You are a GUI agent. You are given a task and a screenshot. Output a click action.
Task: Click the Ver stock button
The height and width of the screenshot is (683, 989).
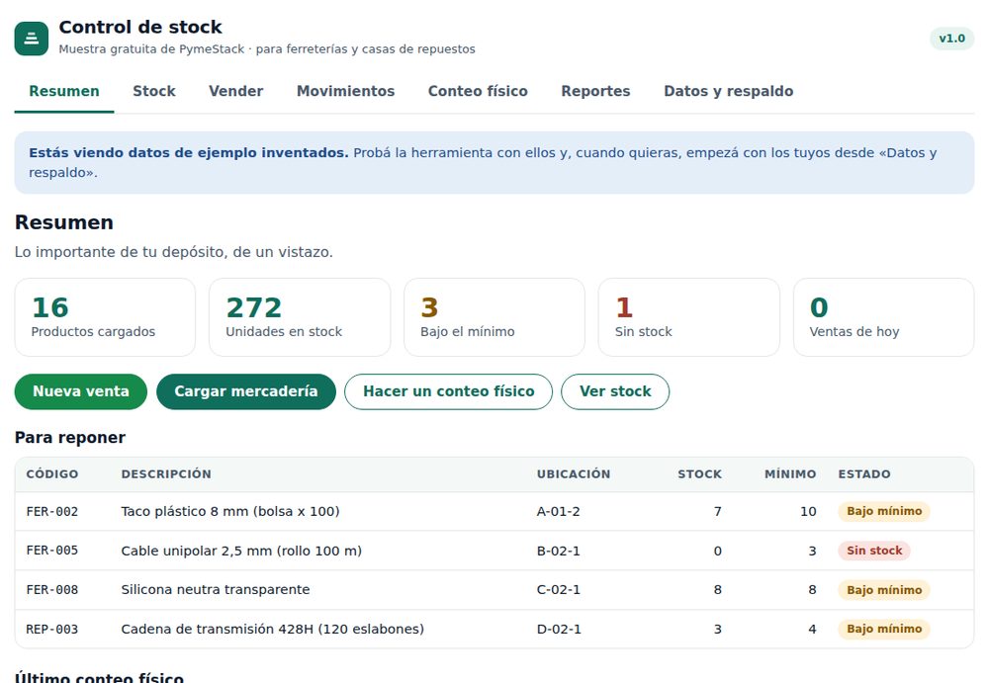[x=615, y=391]
